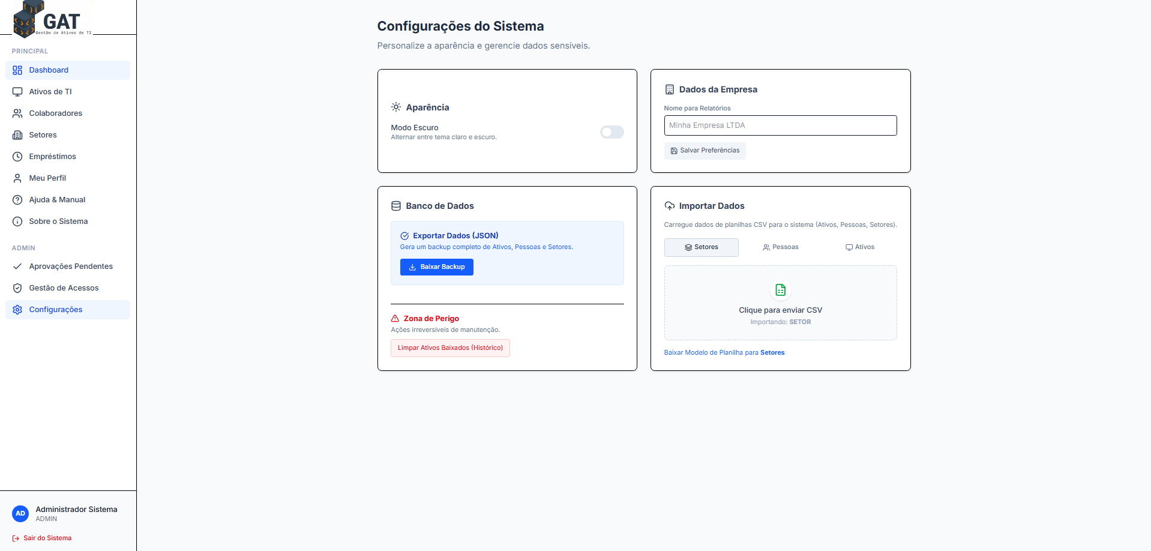Open Aprovações Pendentes from the sidebar
Screen dimensions: 1151x551
(x=71, y=266)
